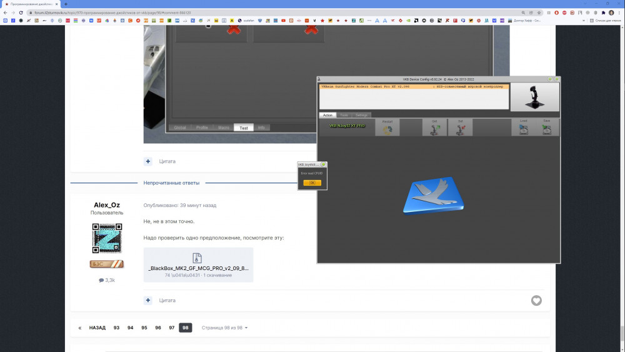Click the joystick device picture in VKB Config
The image size is (625, 352).
click(x=535, y=97)
